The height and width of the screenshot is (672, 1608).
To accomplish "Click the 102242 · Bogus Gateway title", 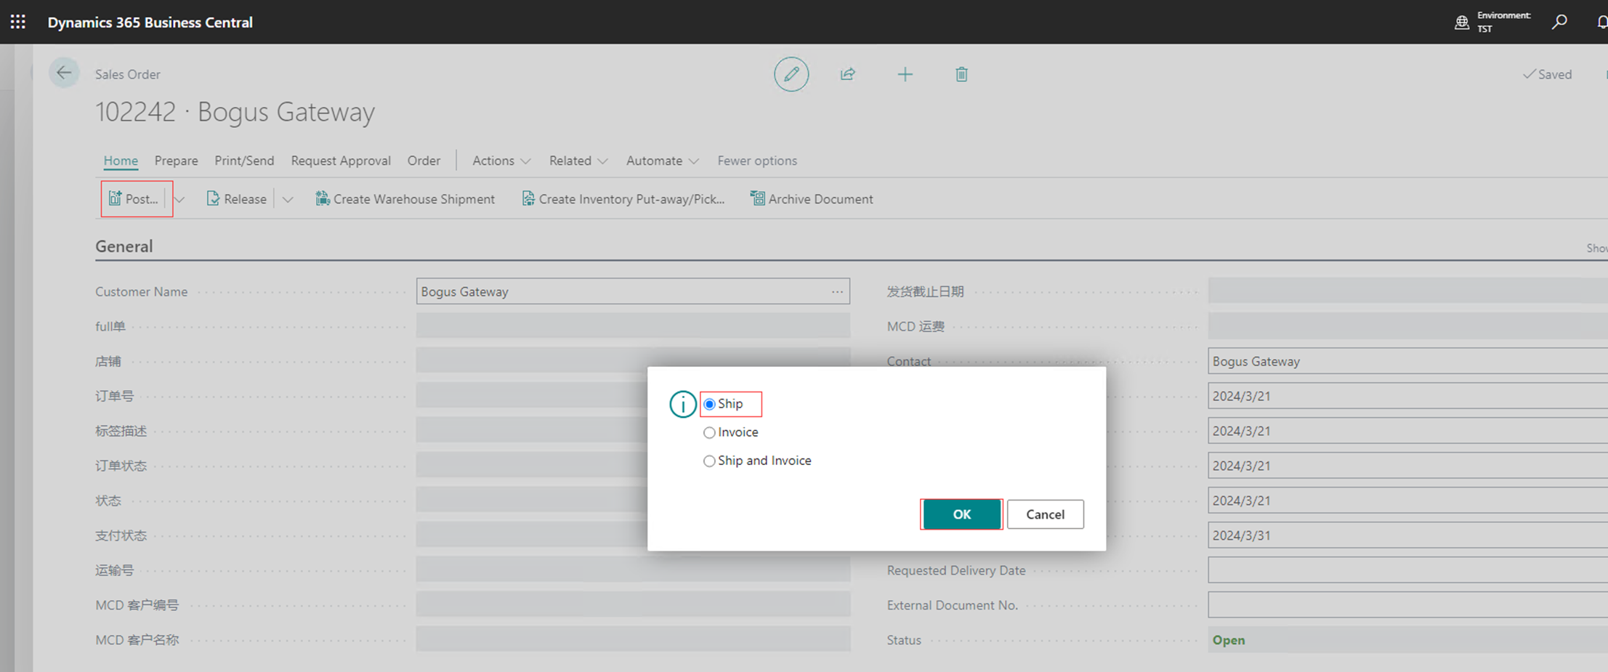I will point(235,112).
